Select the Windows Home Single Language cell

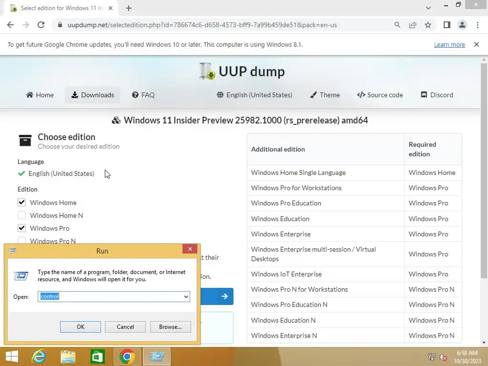click(325, 173)
